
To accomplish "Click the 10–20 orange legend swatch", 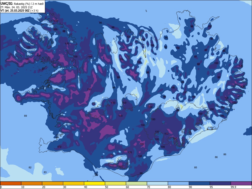I will (x=32, y=183).
